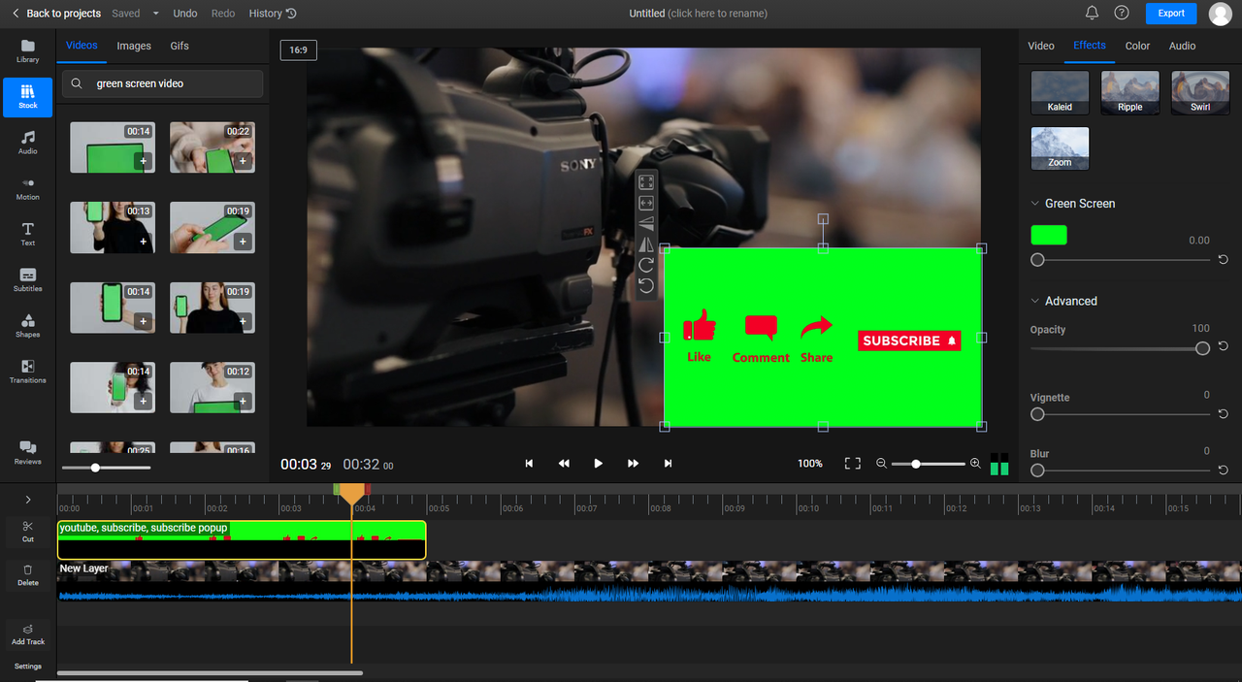Switch to the Color tab
The height and width of the screenshot is (682, 1242).
[1137, 46]
